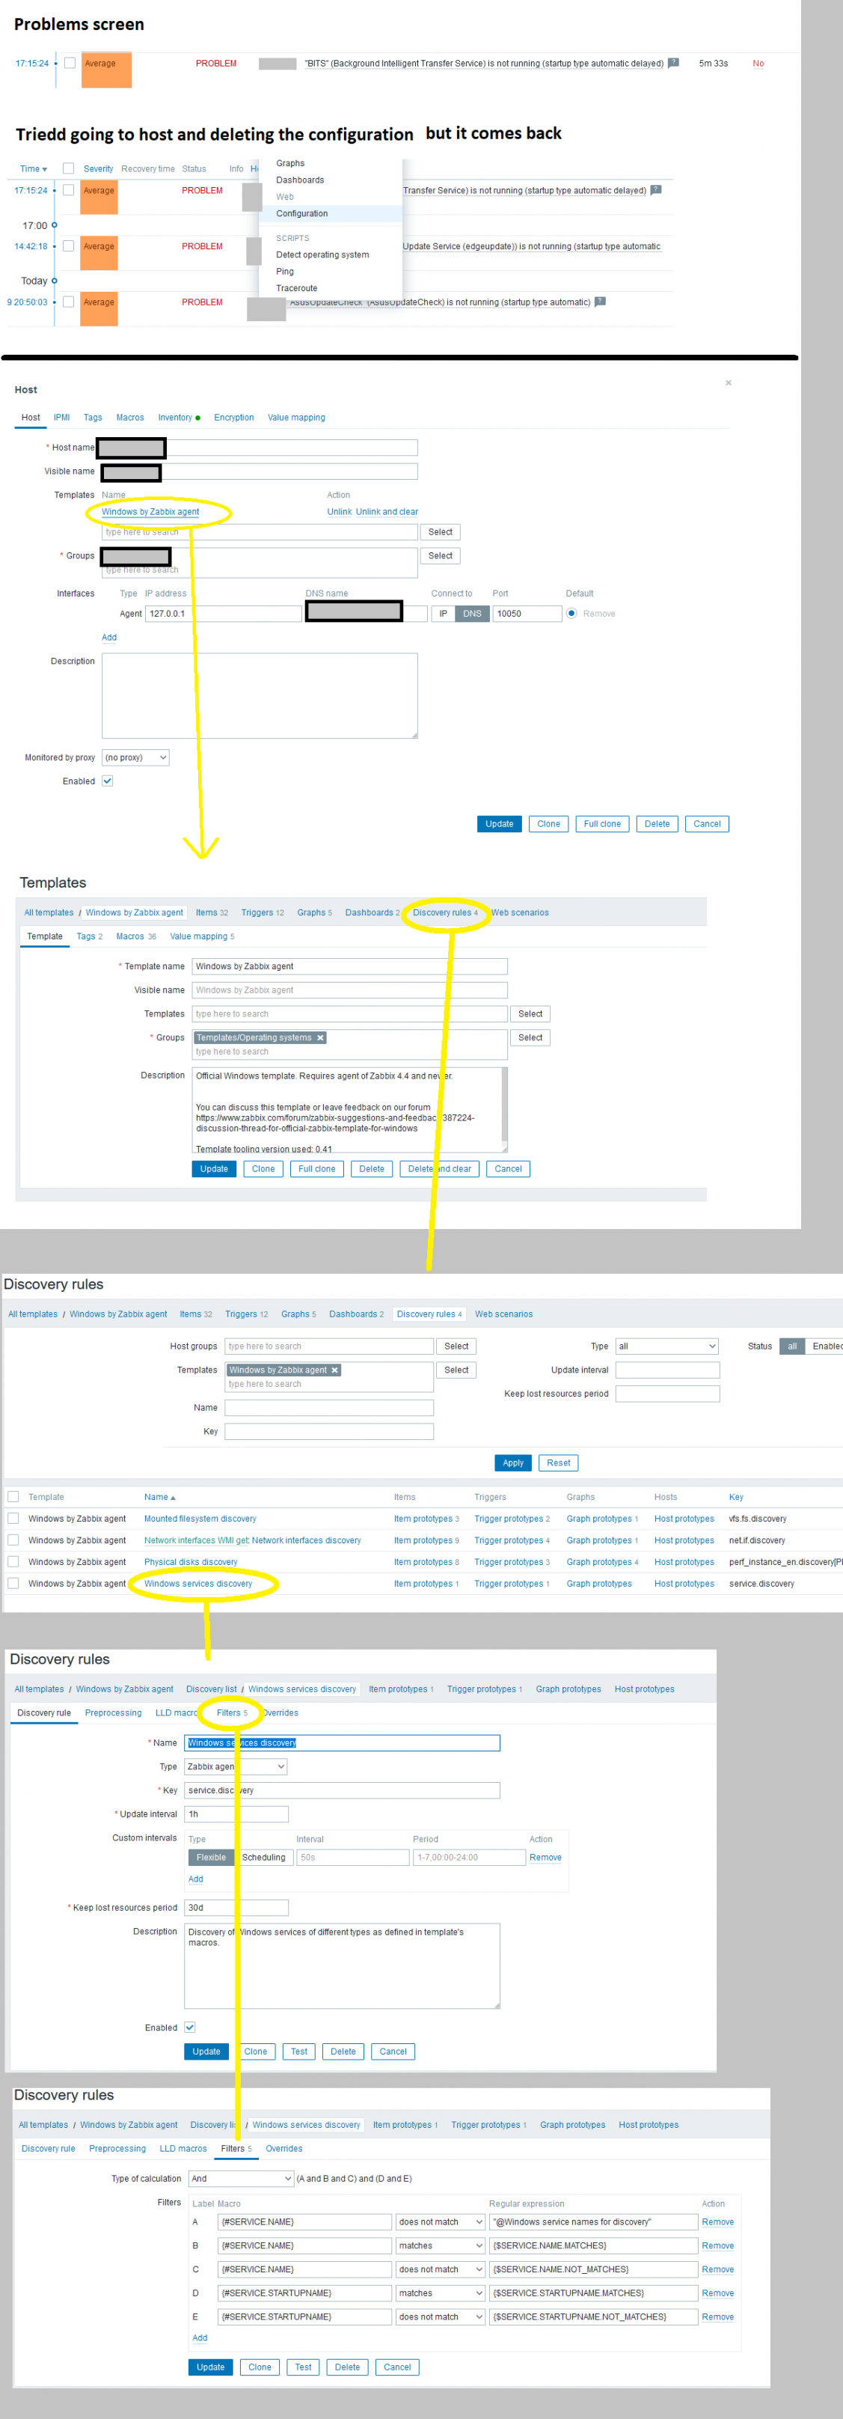This screenshot has height=2419, width=843.
Task: Toggle Enabled checkbox in discovery rule form
Action: coord(190,2028)
